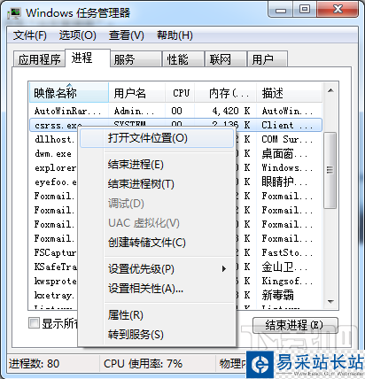Switch to the 应用程序 tab
Viewport: 365px width, 379px height.
click(x=39, y=59)
